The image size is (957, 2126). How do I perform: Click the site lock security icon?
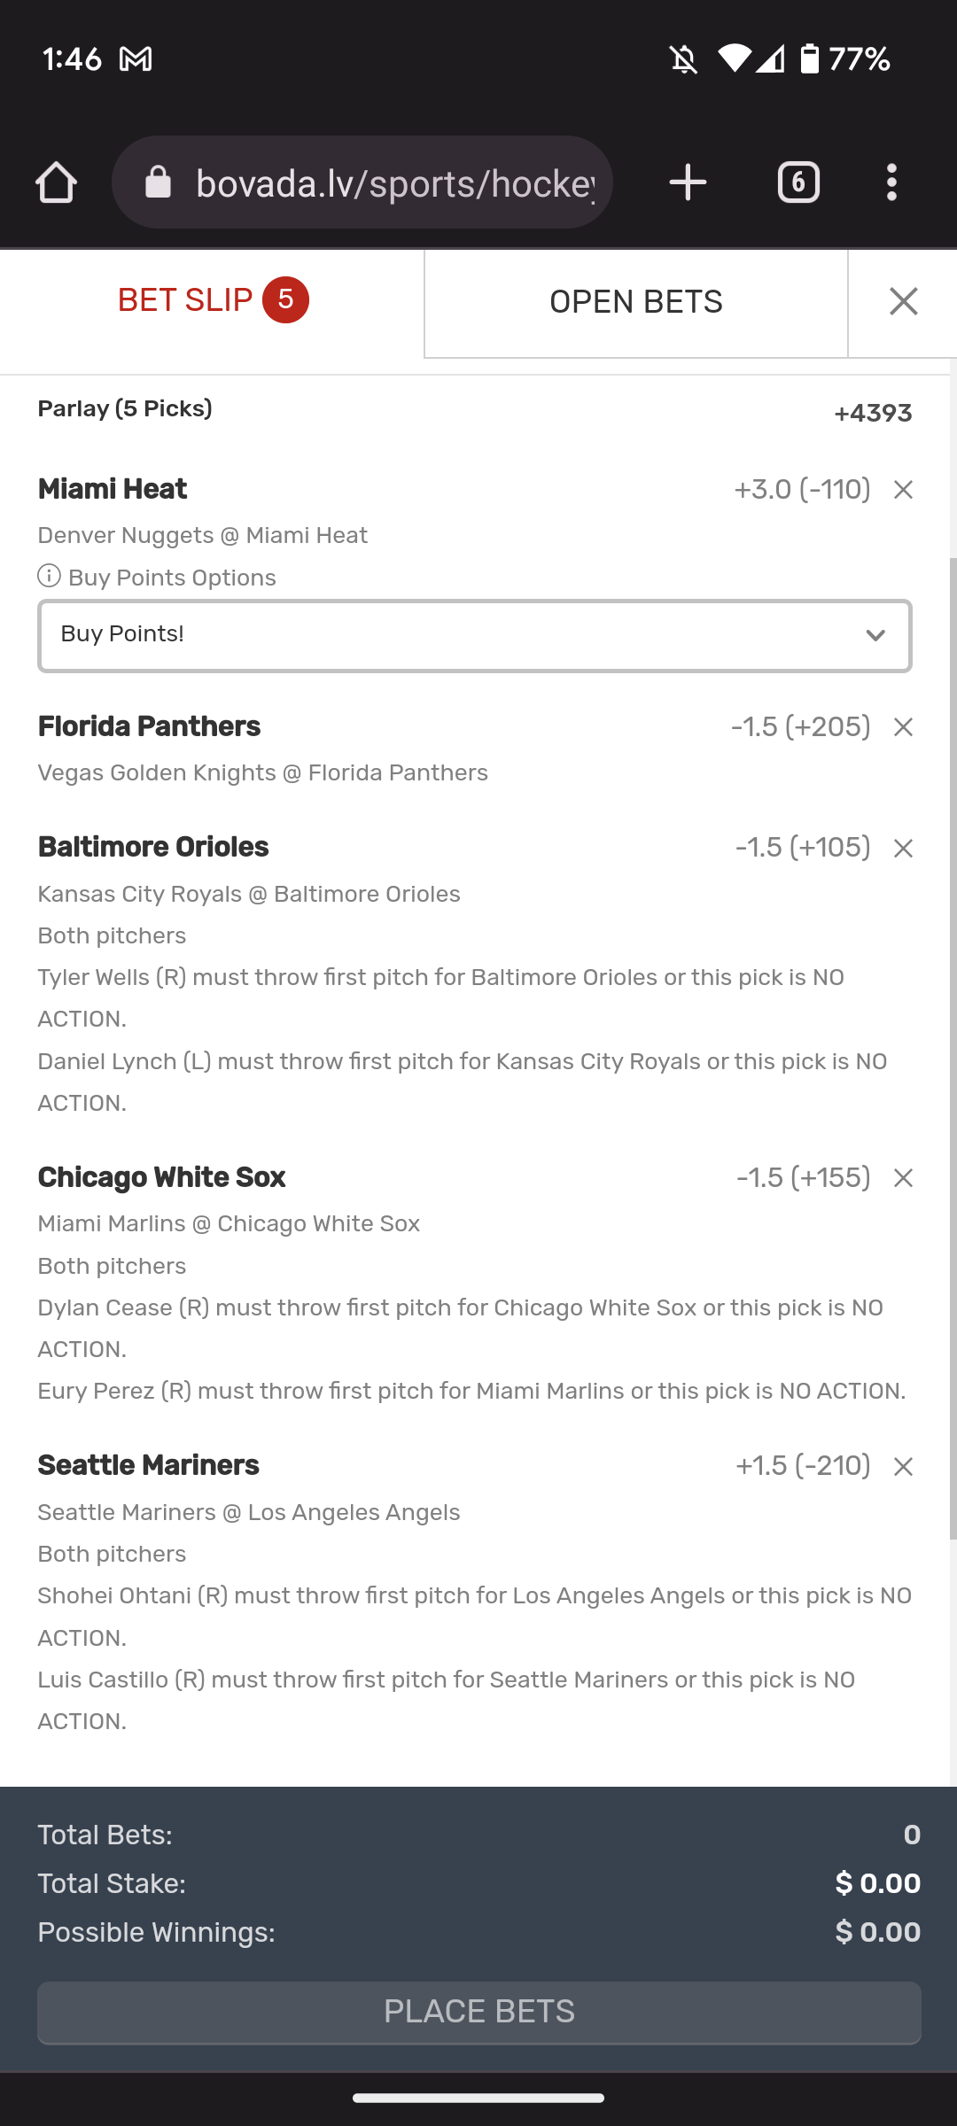click(159, 183)
